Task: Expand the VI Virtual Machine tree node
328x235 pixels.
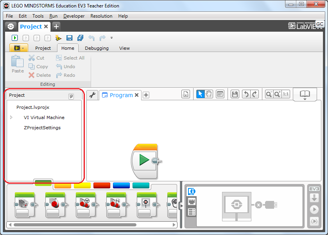Action: click(x=11, y=117)
